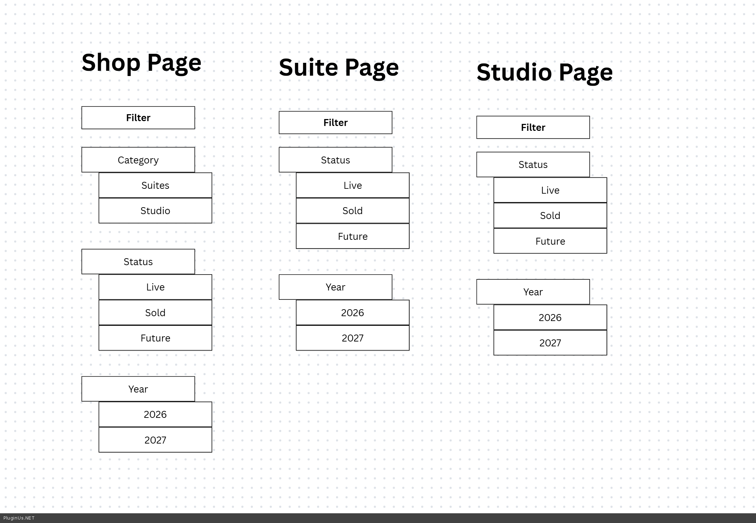Viewport: 756px width, 523px height.
Task: Click the Studio Page heading
Action: [544, 73]
